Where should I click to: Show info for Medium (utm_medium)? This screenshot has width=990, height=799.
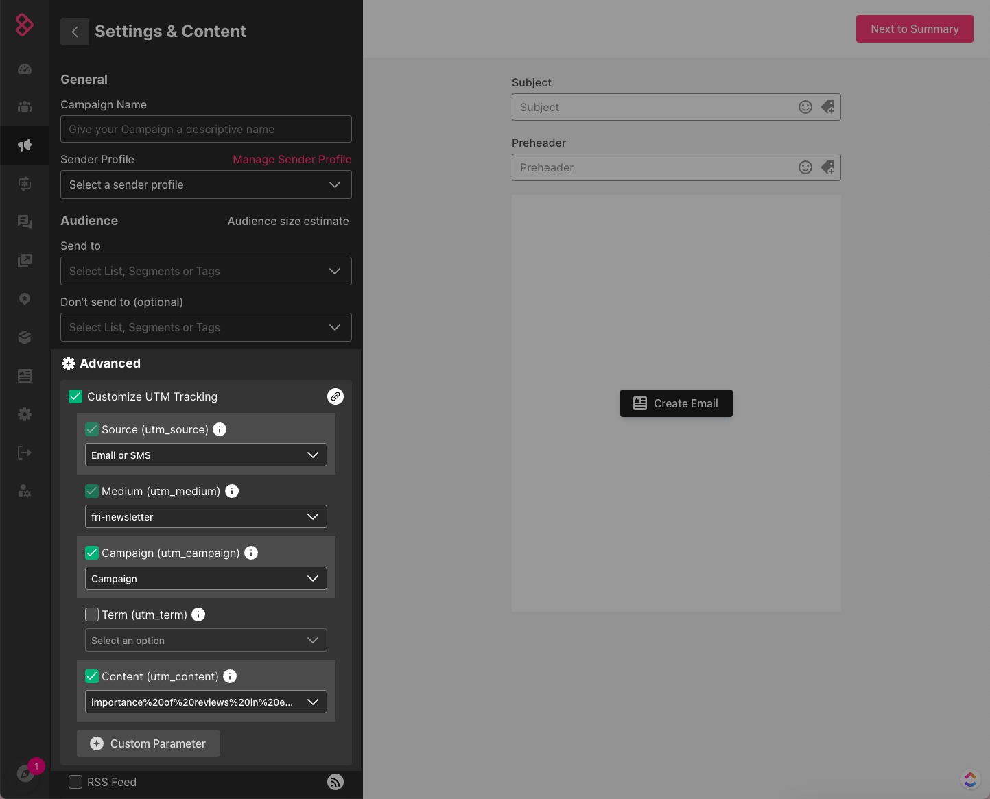(232, 491)
